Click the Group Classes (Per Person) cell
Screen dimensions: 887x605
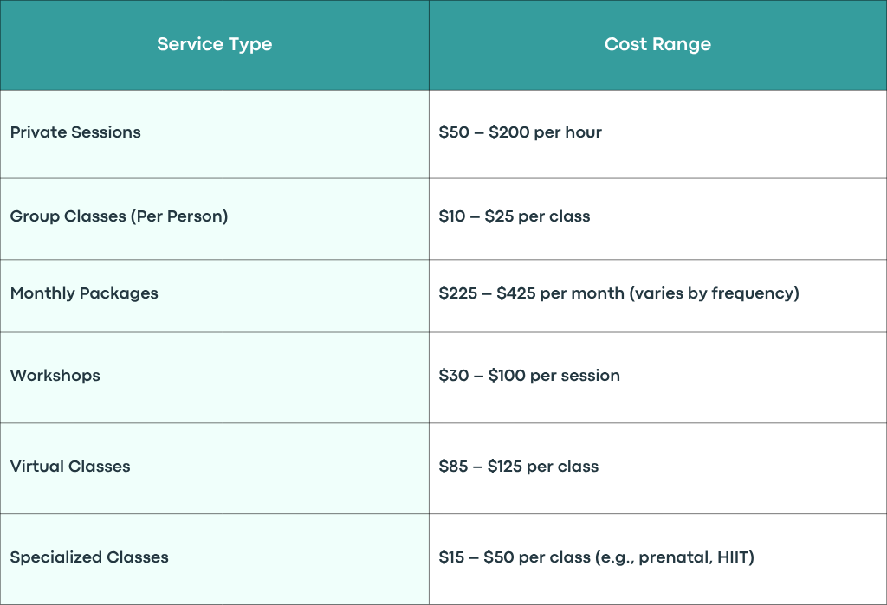(x=215, y=219)
